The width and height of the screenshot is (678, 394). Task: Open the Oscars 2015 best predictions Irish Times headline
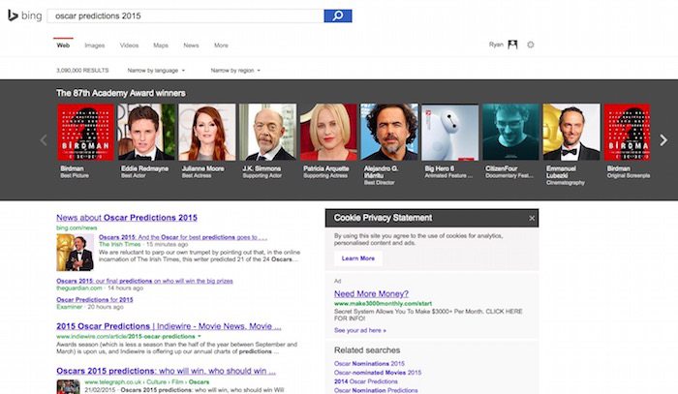183,237
